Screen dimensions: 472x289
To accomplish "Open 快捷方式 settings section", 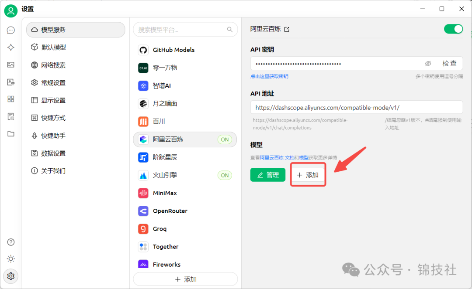I will [76, 118].
